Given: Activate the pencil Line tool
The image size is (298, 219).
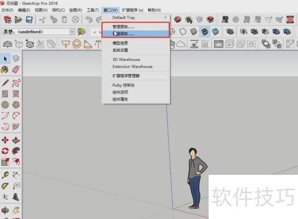Looking at the screenshot, I should tap(5, 83).
